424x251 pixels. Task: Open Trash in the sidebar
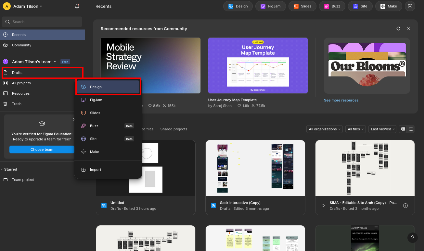(x=17, y=104)
